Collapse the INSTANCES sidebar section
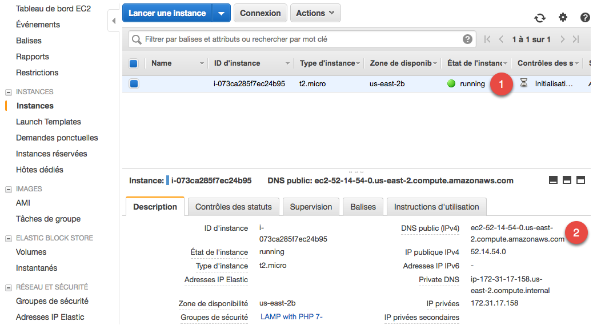597x325 pixels. point(9,92)
